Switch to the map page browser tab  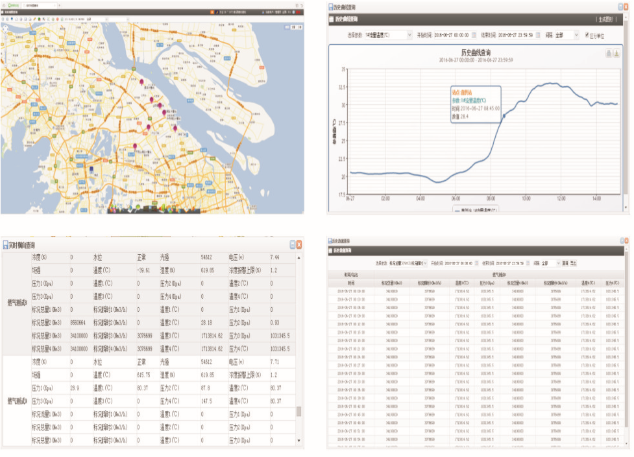coord(40,6)
